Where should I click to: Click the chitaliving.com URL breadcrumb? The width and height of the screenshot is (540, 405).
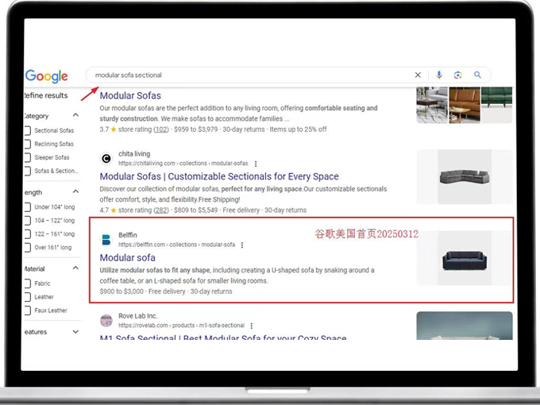pos(183,164)
